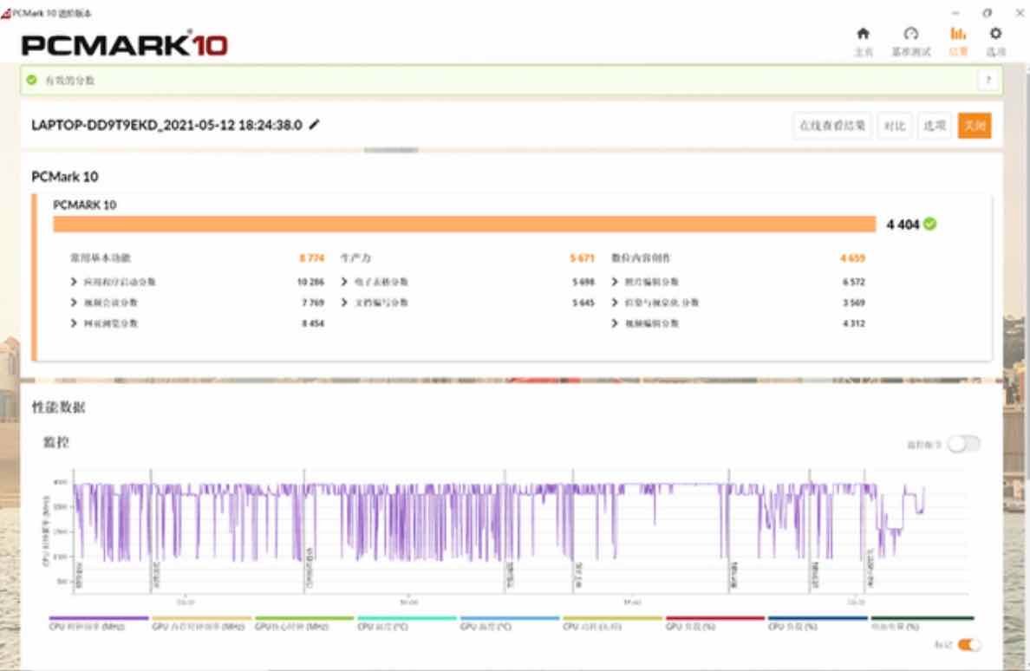
Task: Click the Digital Content Creation heading
Action: tap(641, 258)
